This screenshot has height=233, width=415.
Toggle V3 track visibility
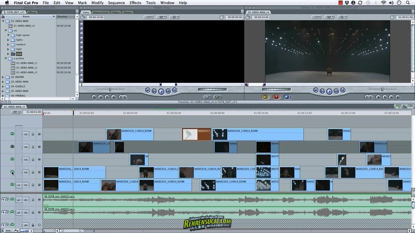tap(12, 160)
